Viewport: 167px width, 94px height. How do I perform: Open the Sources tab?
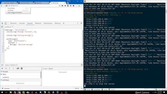(x=30, y=23)
